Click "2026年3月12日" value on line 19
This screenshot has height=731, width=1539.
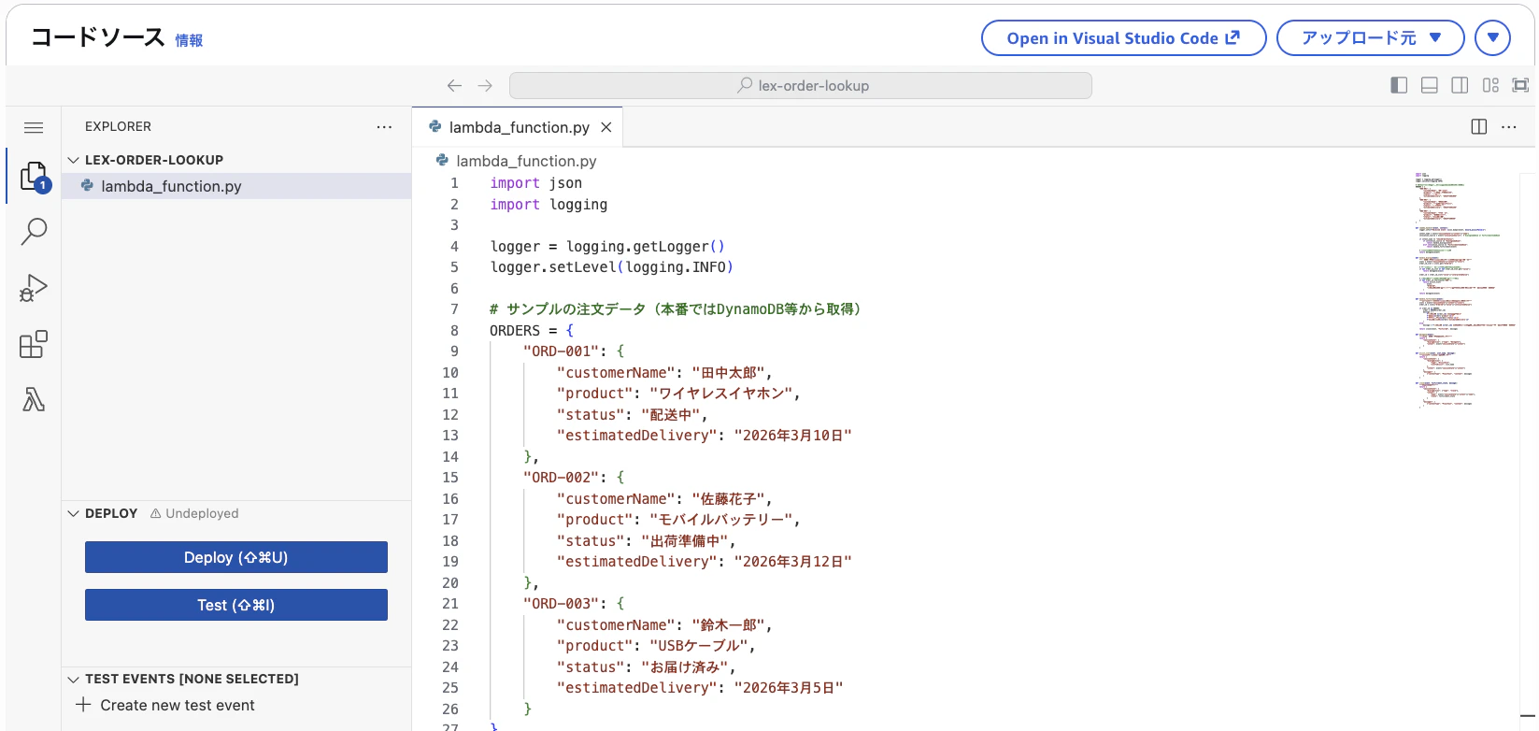point(793,562)
